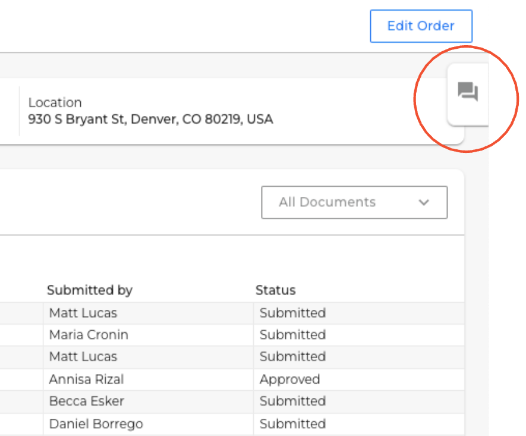Open the All Documents dropdown
Viewport: 526px width, 436px height.
[x=354, y=202]
